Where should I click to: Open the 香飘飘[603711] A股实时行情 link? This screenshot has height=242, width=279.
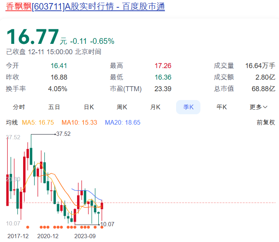[x=85, y=7]
